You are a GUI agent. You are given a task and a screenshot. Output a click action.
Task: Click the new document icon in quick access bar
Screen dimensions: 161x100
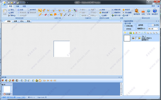(9, 3)
